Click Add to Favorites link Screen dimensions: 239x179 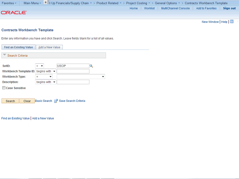pos(206,8)
